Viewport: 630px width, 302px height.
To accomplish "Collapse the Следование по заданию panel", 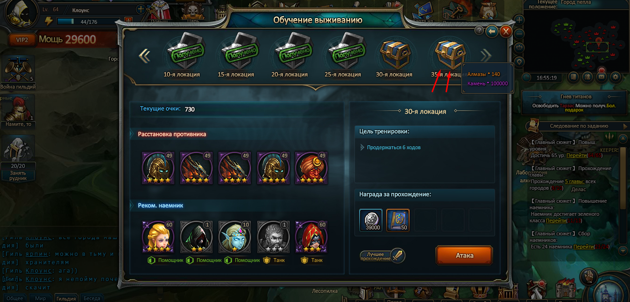I will click(x=626, y=126).
